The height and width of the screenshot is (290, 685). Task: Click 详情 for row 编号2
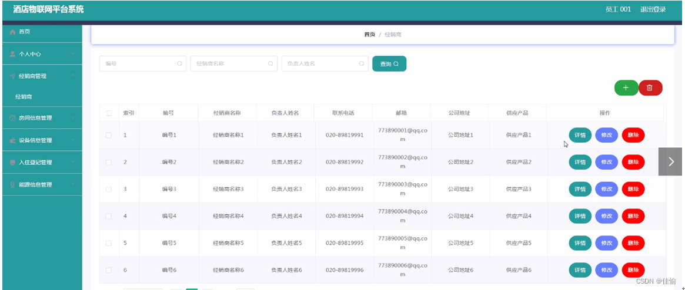(x=580, y=162)
